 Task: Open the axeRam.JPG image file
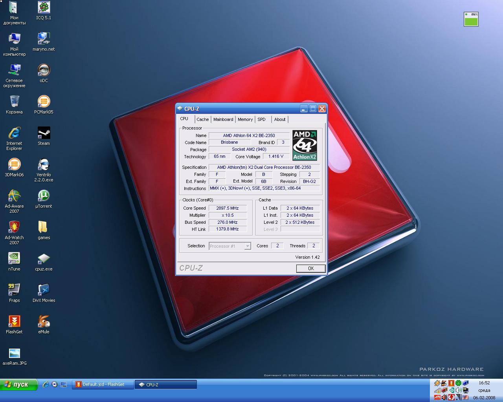point(14,356)
